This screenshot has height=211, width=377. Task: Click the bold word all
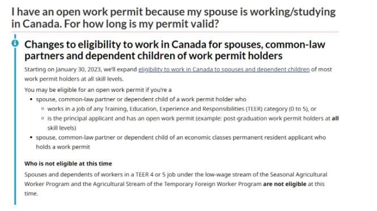(x=335, y=119)
